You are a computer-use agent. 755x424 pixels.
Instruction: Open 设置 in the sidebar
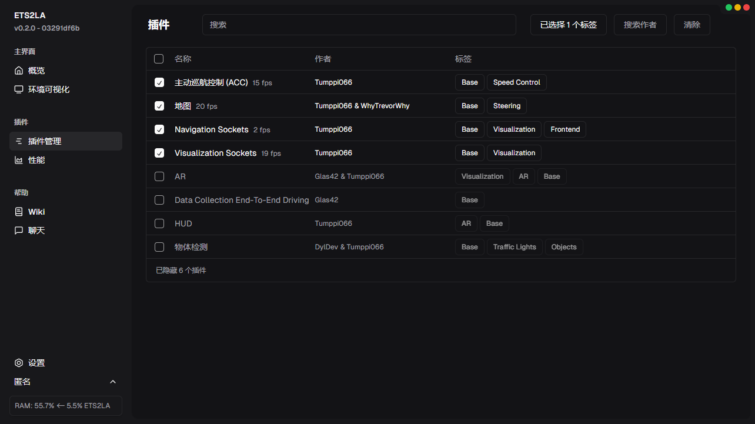pos(66,363)
